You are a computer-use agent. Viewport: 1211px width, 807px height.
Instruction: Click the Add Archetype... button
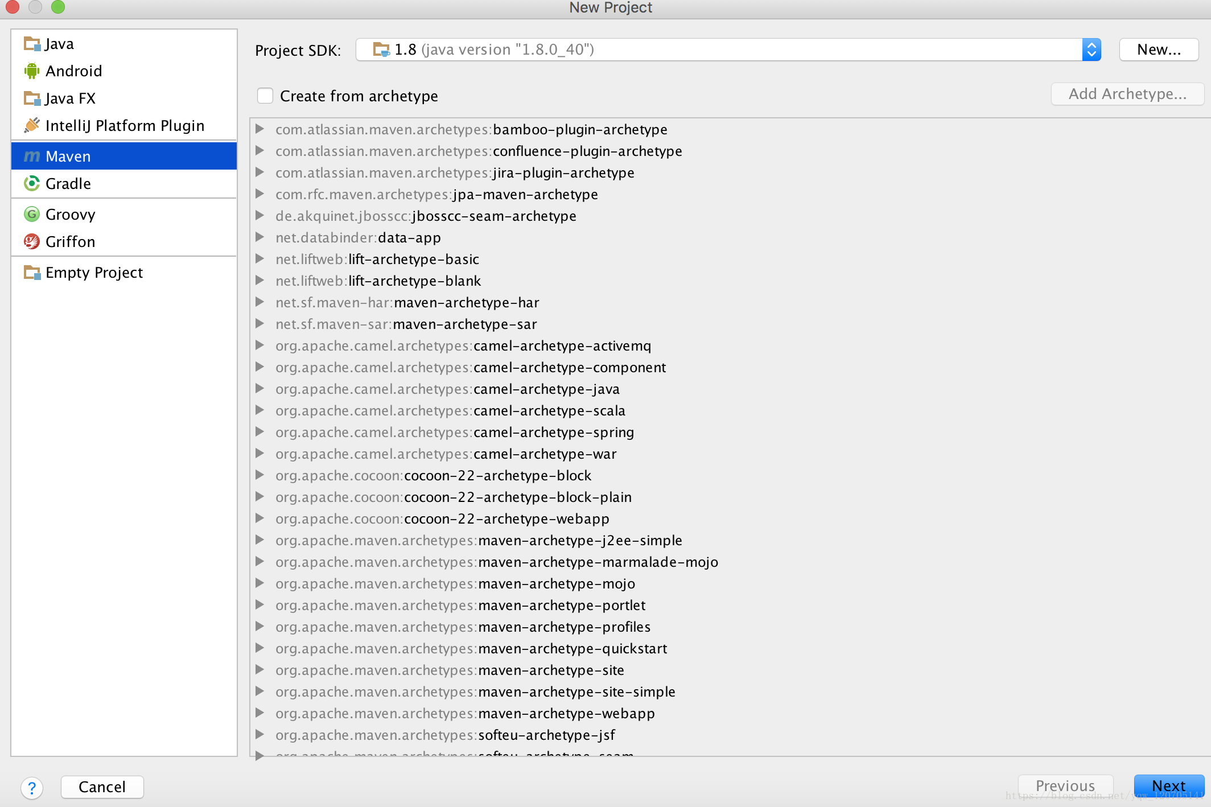click(1127, 94)
